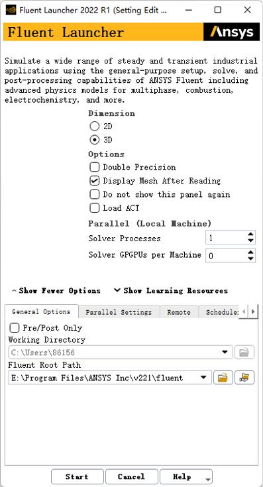
Task: Enable the Double Precision checkbox
Action: [x=94, y=167]
